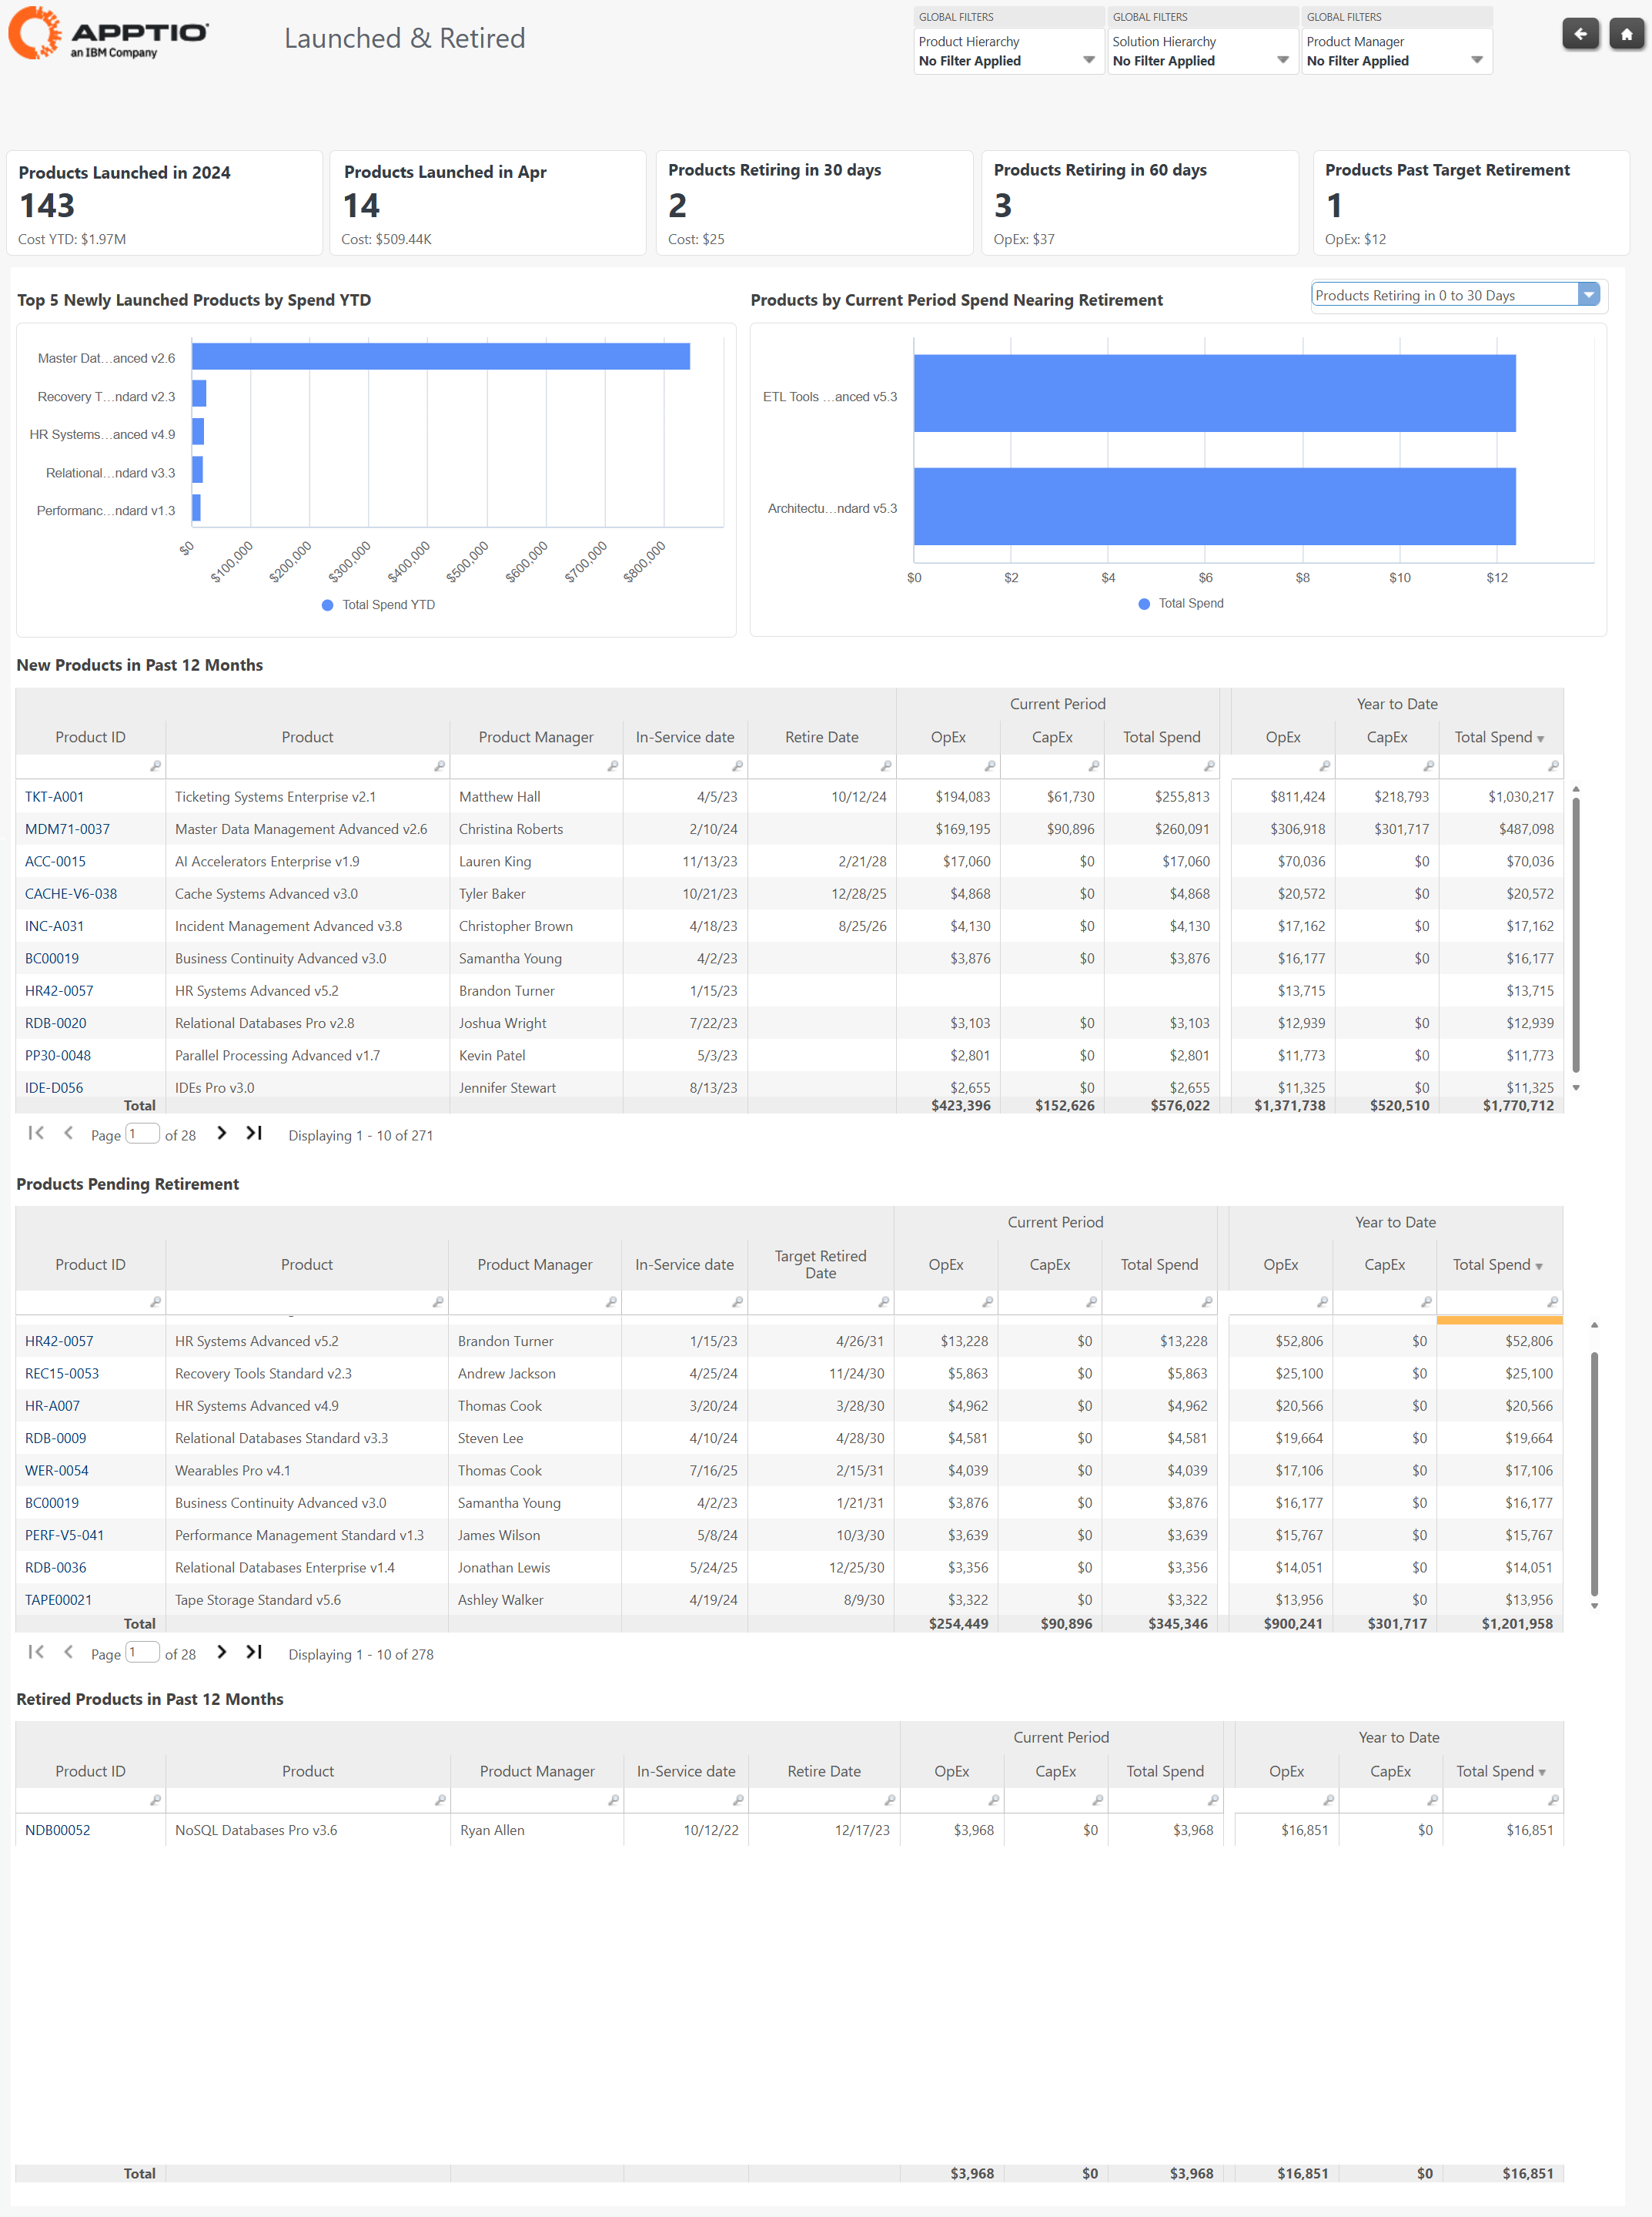Viewport: 1652px width, 2217px height.
Task: Go to next page in Pending Retirement table
Action: coord(222,1652)
